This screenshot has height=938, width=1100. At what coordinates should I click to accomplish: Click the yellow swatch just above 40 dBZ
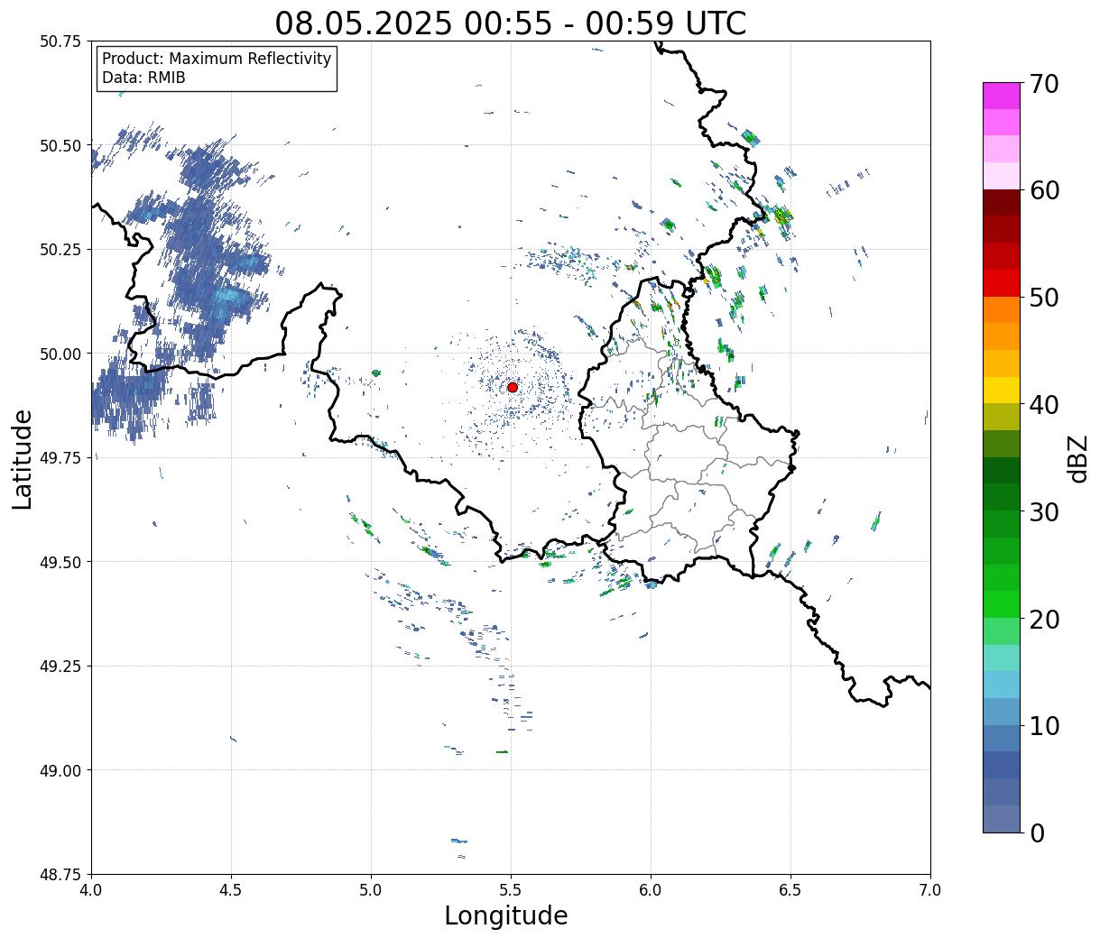click(x=1002, y=391)
